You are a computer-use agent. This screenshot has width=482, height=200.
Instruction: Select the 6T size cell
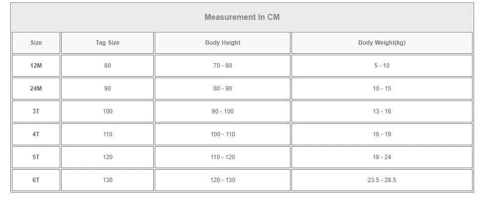point(36,180)
